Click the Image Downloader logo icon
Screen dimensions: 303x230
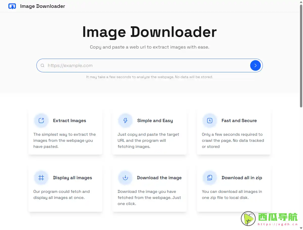(12, 6)
